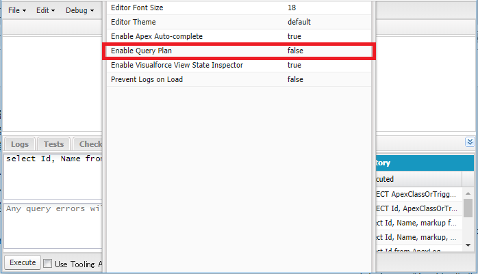Select the Enable Query Plan false value
This screenshot has width=478, height=274.
tap(295, 51)
